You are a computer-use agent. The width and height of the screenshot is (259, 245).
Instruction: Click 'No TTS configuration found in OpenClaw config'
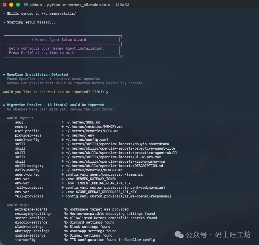click(x=109, y=240)
